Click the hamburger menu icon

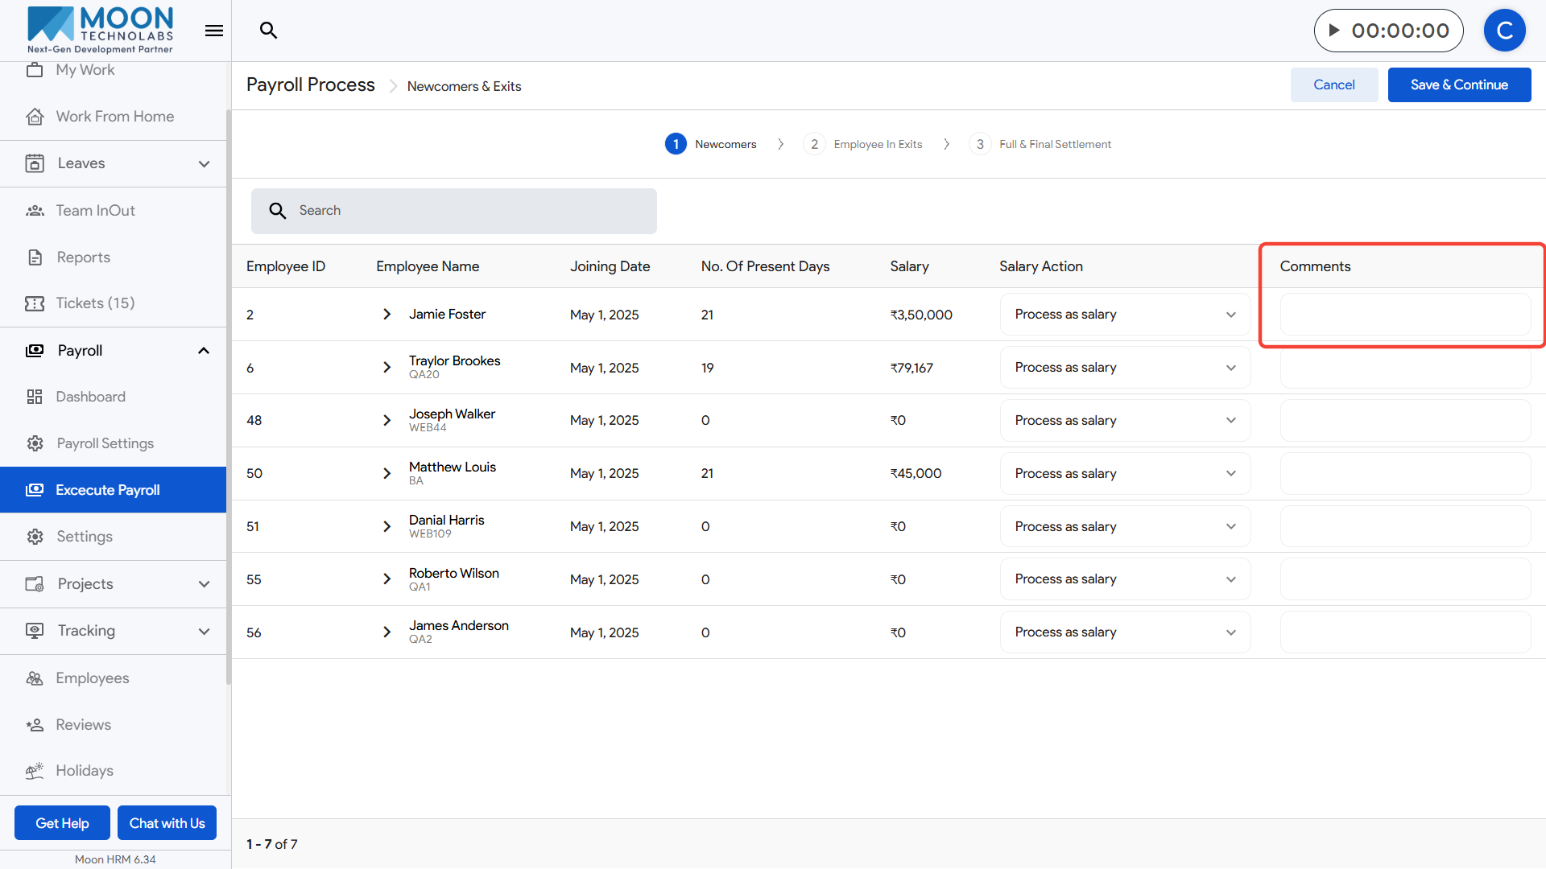(213, 31)
